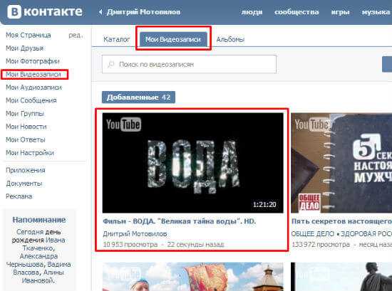Viewport: 392px width, 291px height.
Task: Open Мои Настройки in sidebar
Action: pos(30,152)
